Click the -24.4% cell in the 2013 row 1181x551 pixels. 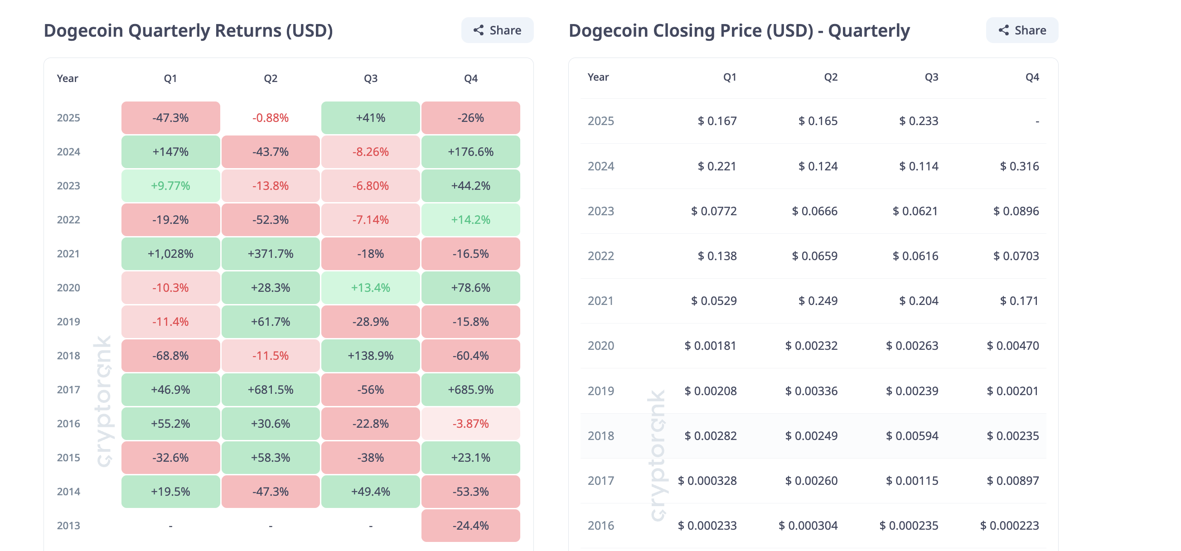coord(470,525)
